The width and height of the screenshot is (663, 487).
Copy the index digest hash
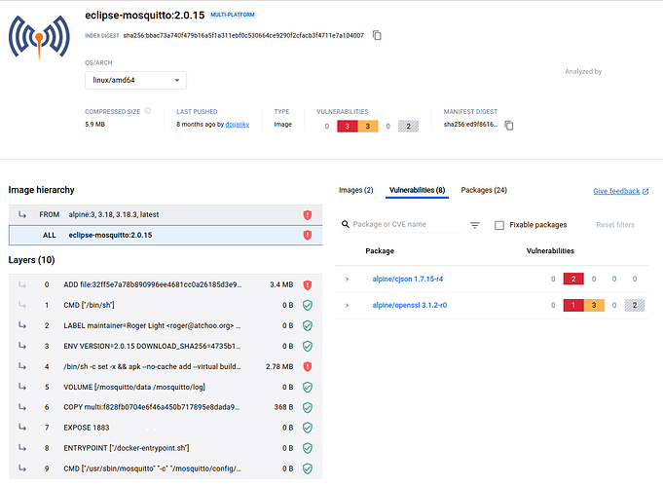[x=377, y=35]
